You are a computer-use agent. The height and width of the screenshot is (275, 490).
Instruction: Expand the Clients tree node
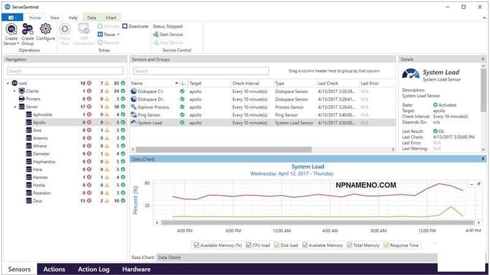14,91
